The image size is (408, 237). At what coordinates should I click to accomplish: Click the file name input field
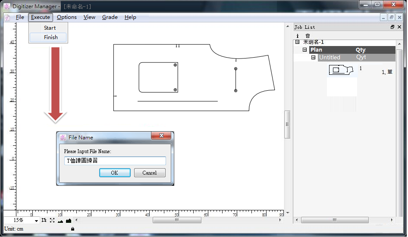115,161
